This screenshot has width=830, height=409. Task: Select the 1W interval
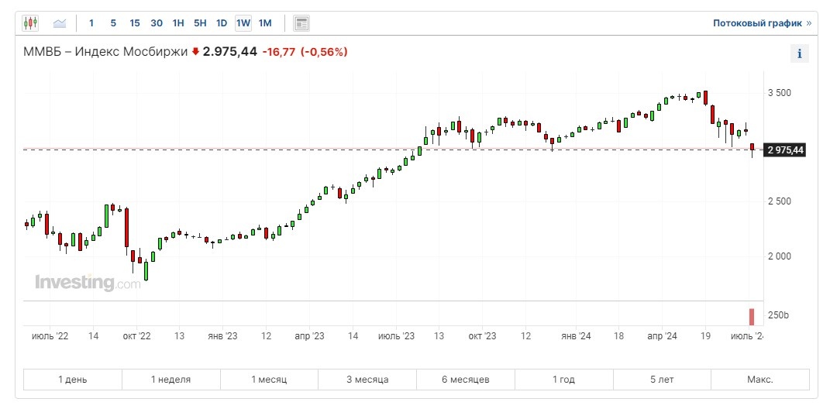(x=243, y=22)
